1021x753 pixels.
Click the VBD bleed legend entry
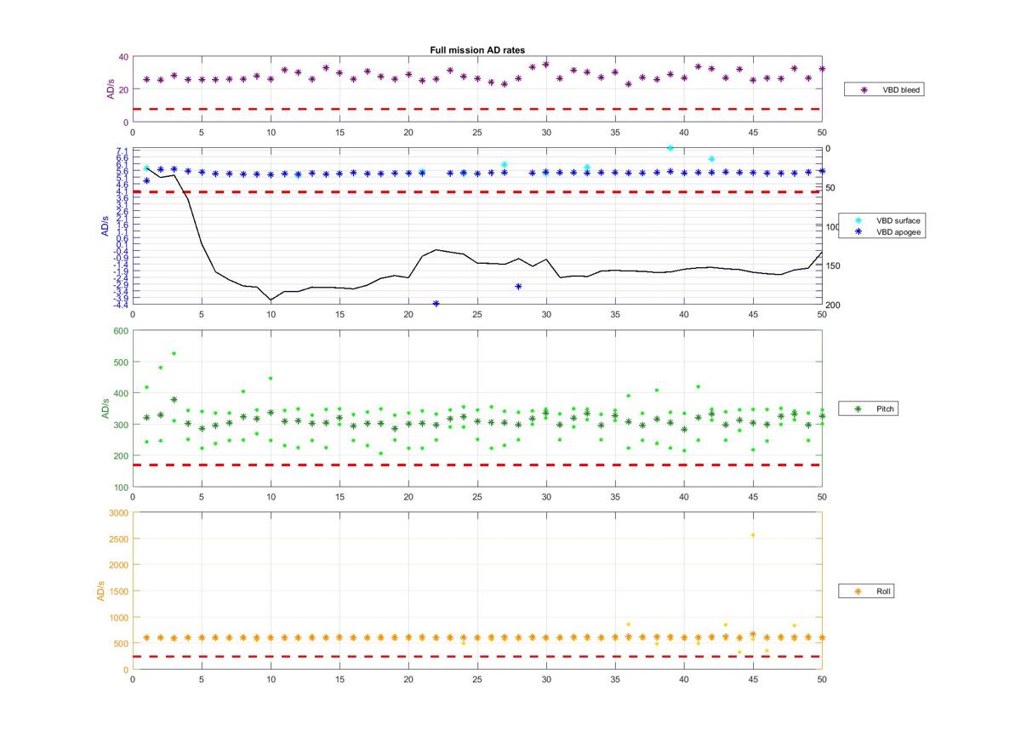point(884,89)
